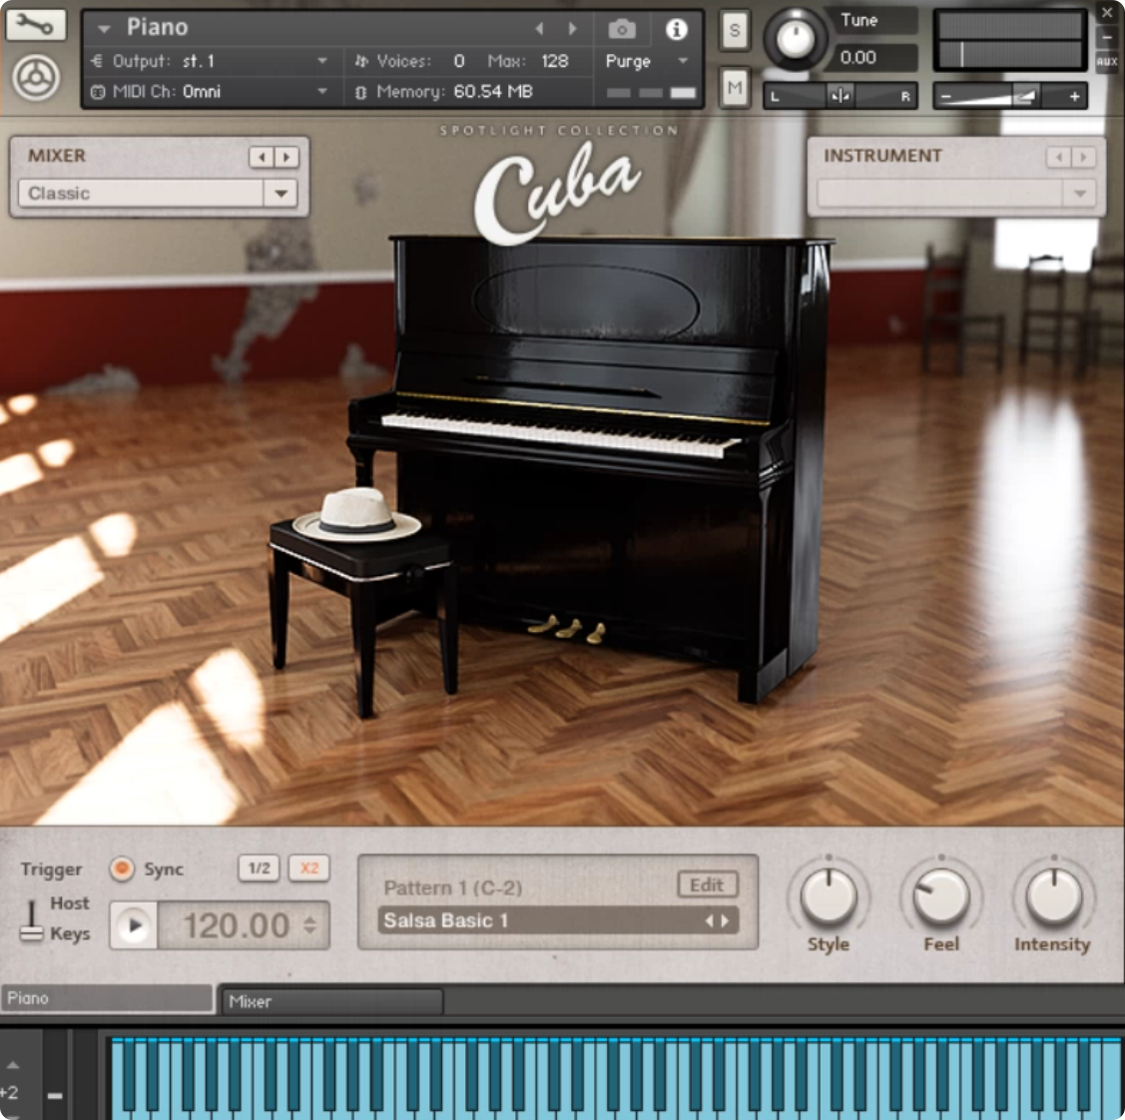Viewport: 1125px width, 1120px height.
Task: Click the MIDI Ch icon
Action: [98, 92]
